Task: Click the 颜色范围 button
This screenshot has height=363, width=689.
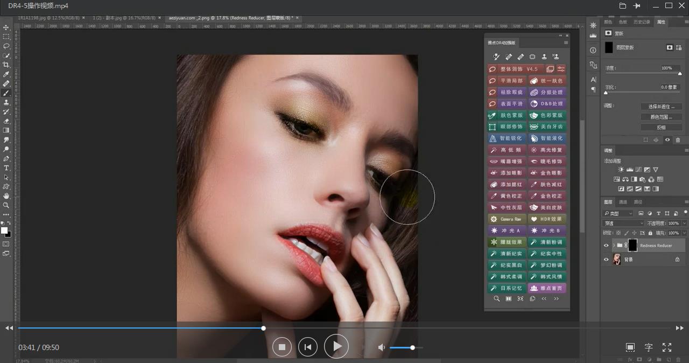Action: click(x=662, y=117)
